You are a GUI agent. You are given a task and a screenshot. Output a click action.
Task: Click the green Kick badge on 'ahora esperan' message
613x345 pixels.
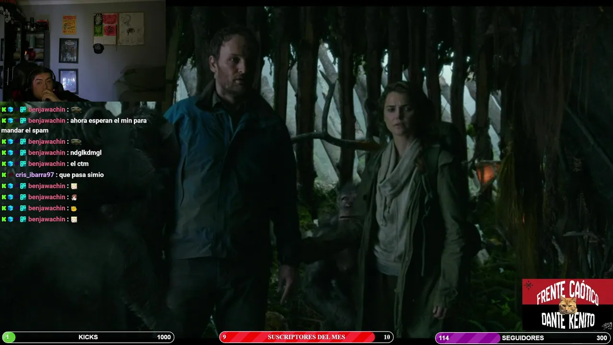[4, 121]
